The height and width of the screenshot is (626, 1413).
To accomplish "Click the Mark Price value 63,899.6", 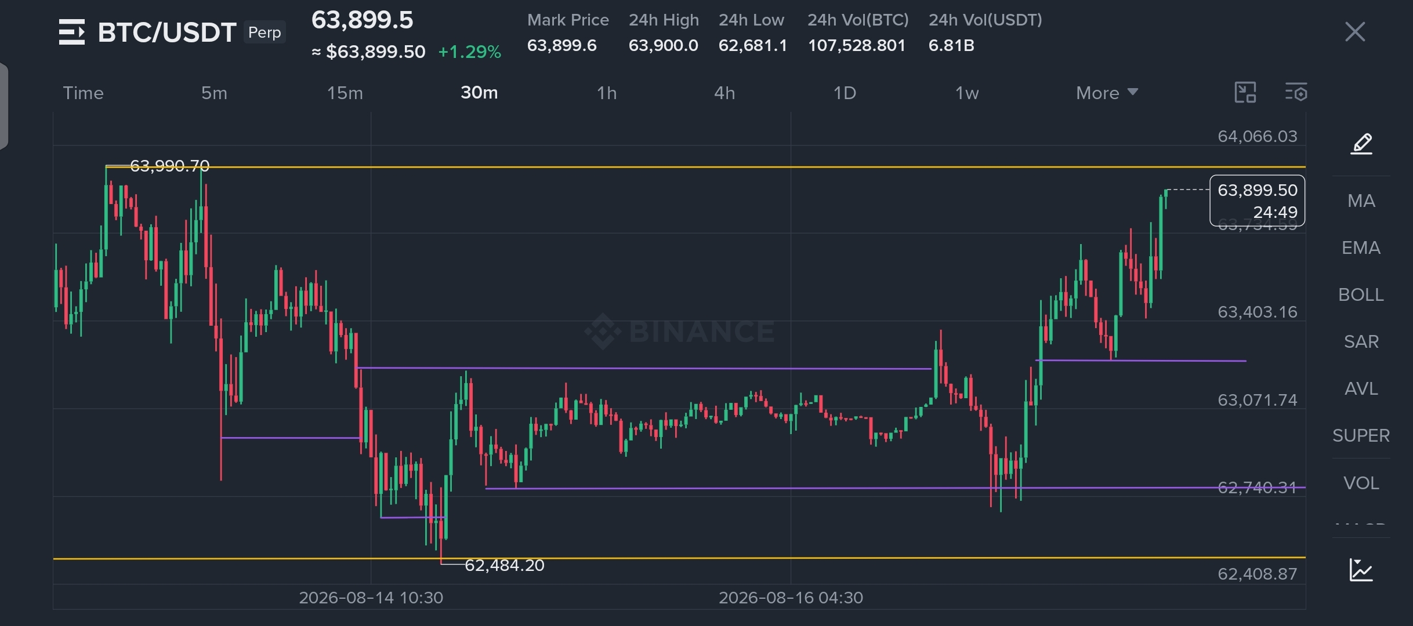I will [561, 46].
